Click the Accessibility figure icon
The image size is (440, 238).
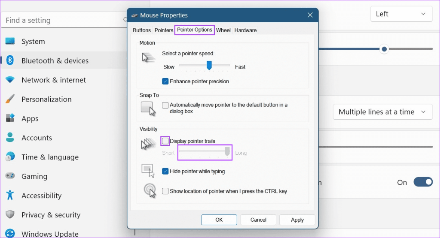pyautogui.click(x=10, y=196)
